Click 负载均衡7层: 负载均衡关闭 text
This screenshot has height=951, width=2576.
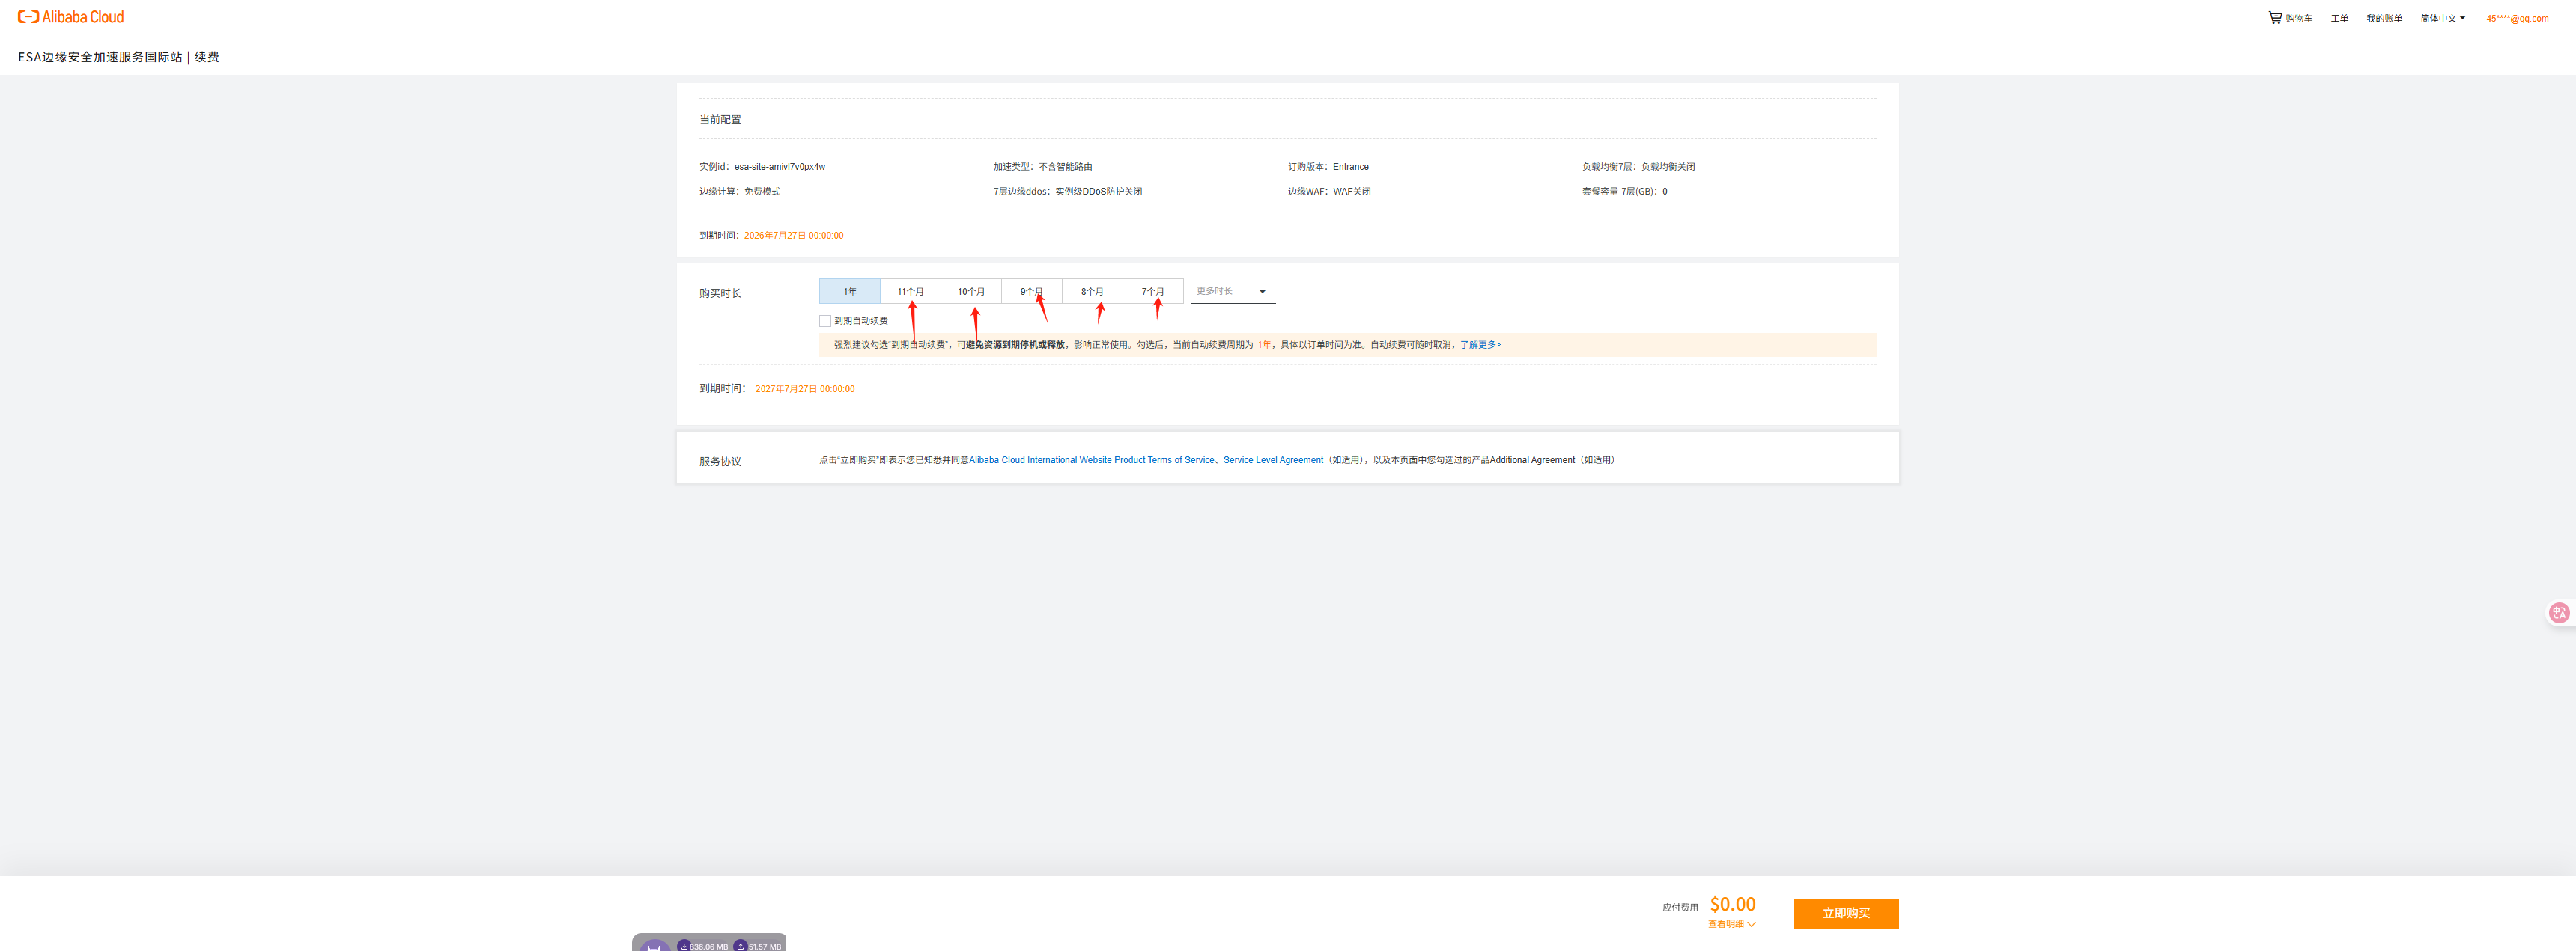point(1638,167)
